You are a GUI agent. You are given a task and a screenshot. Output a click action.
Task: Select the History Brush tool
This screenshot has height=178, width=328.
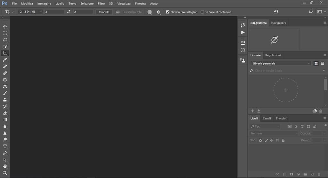pyautogui.click(x=5, y=106)
